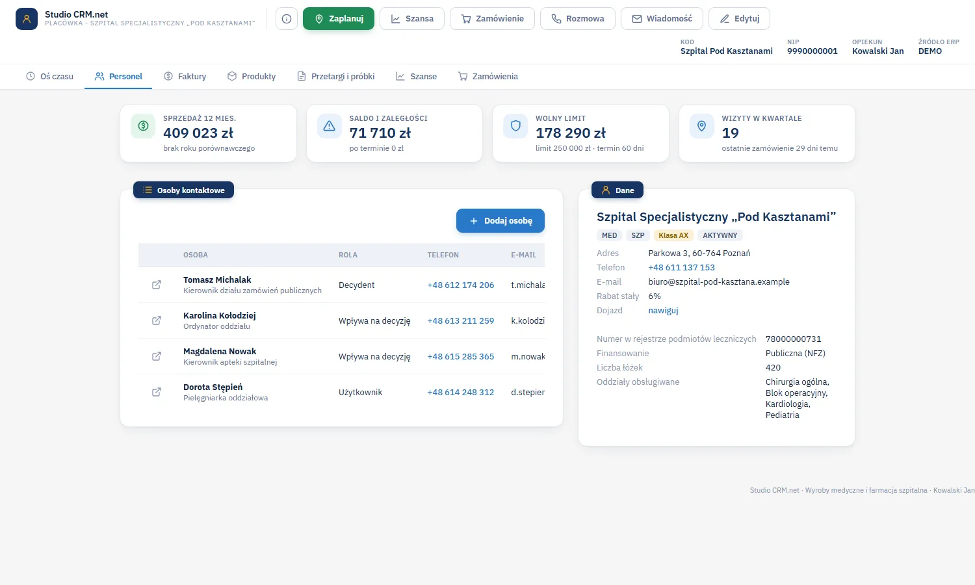This screenshot has width=975, height=585.
Task: Call phone number +48 613 211 259
Action: click(x=461, y=320)
